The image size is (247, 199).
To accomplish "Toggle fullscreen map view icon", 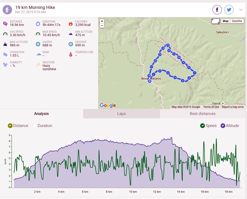I will click(215, 21).
